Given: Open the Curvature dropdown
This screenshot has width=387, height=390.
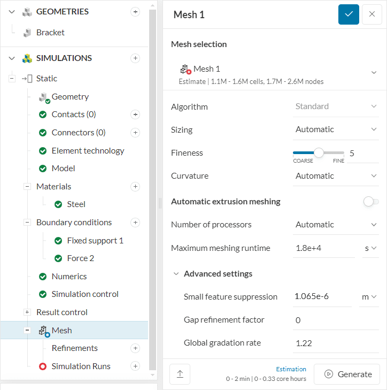Looking at the screenshot, I should (x=336, y=176).
